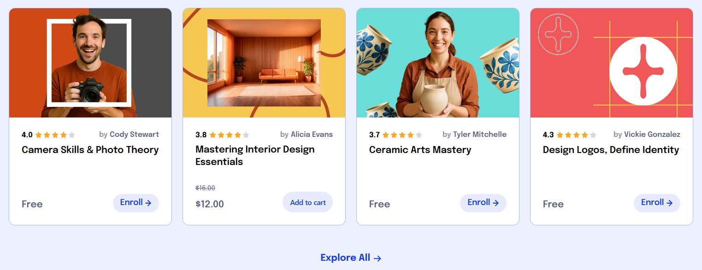Open the Ceramic Arts Mastery potter image
The width and height of the screenshot is (702, 270).
(438, 63)
